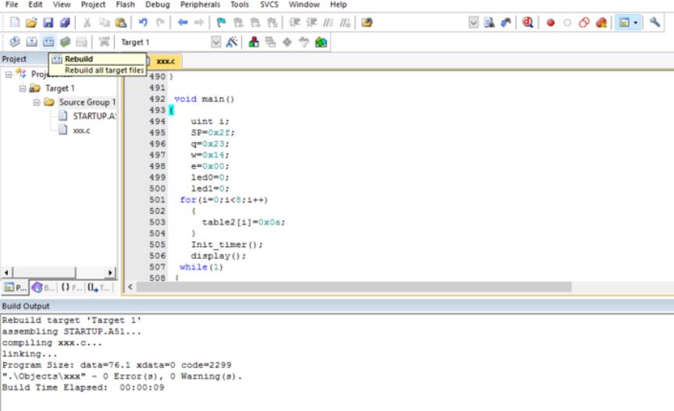The image size is (674, 411).
Task: Switch to the xxx.c editor tab
Action: [x=165, y=60]
